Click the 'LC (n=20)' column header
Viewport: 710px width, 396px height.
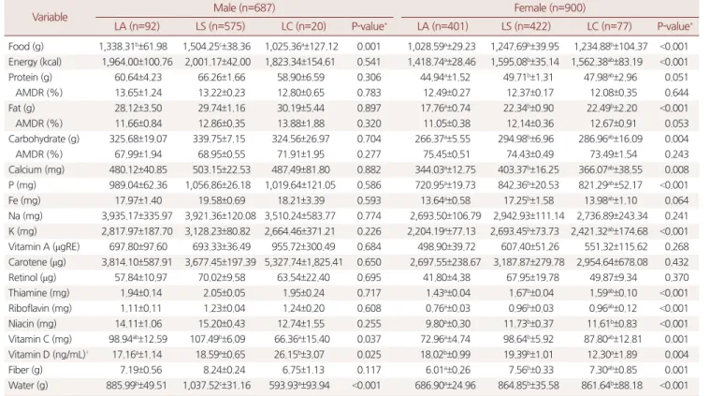(x=303, y=26)
